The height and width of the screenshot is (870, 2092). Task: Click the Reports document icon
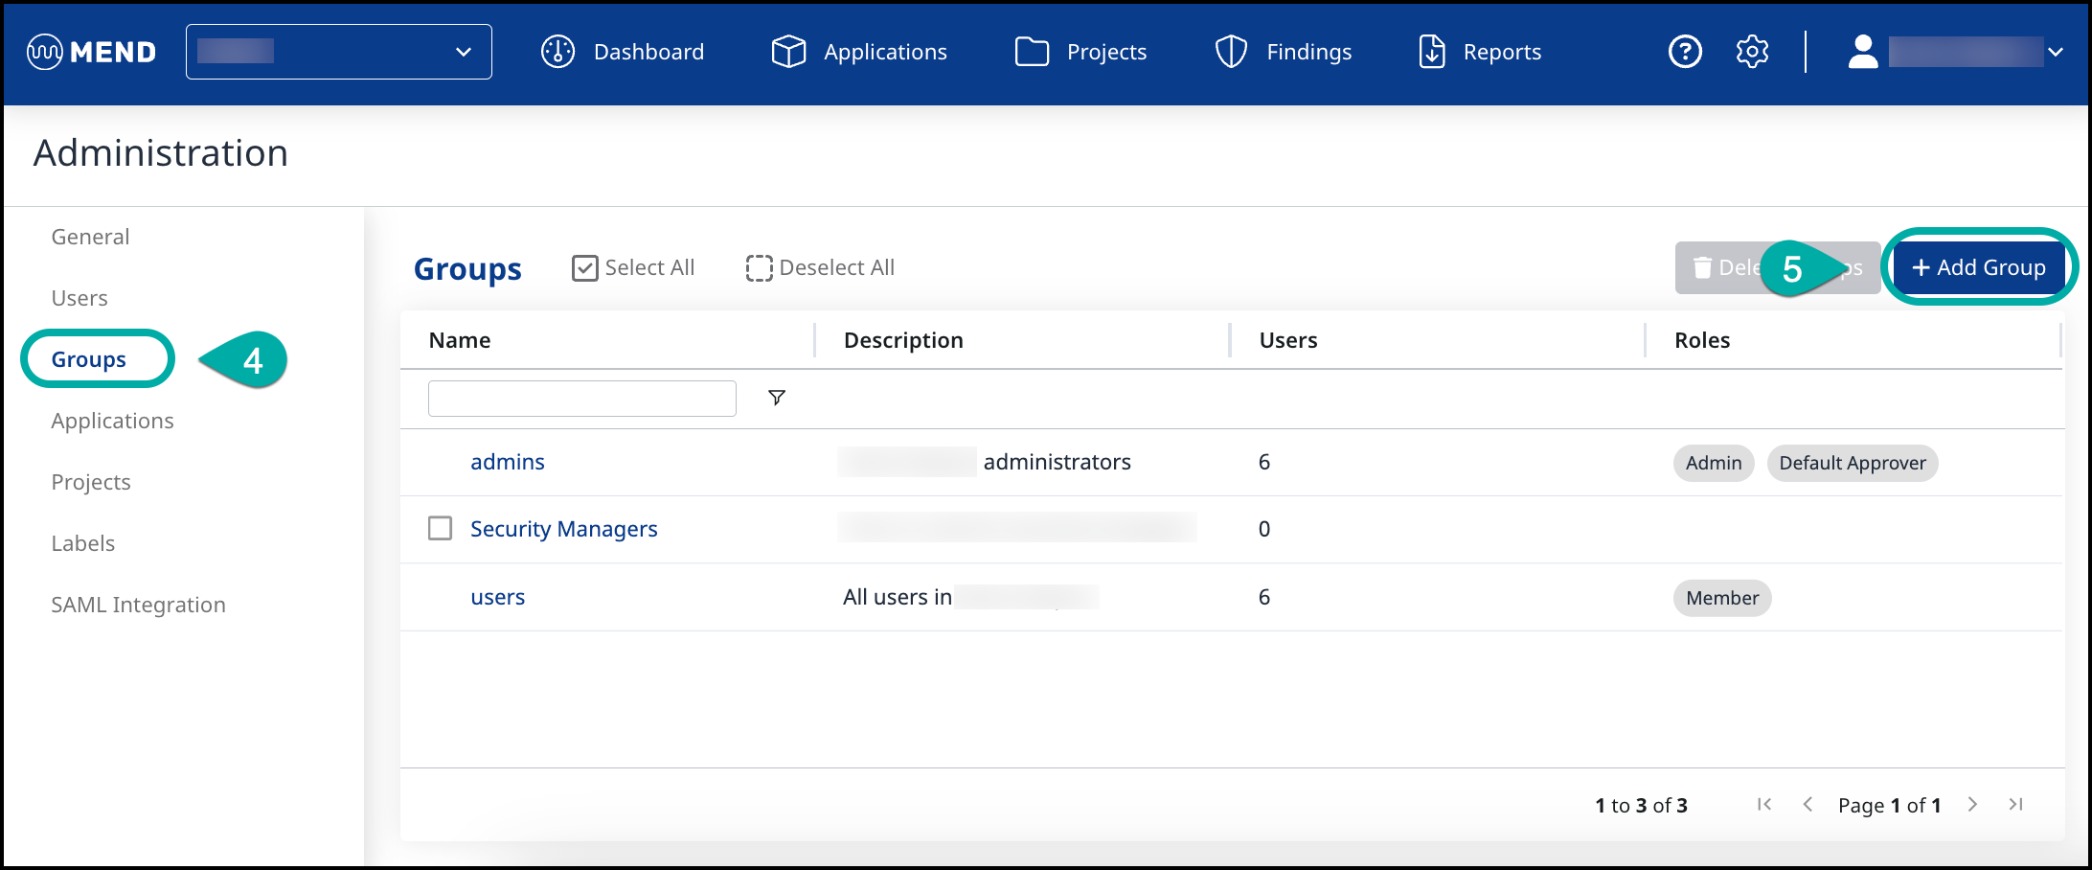1431,52
